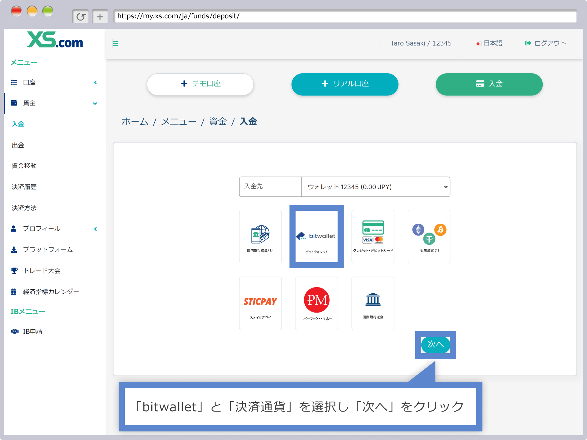Viewport: 587px width, 440px height.
Task: Click the hamburger menu icon
Action: pyautogui.click(x=116, y=43)
